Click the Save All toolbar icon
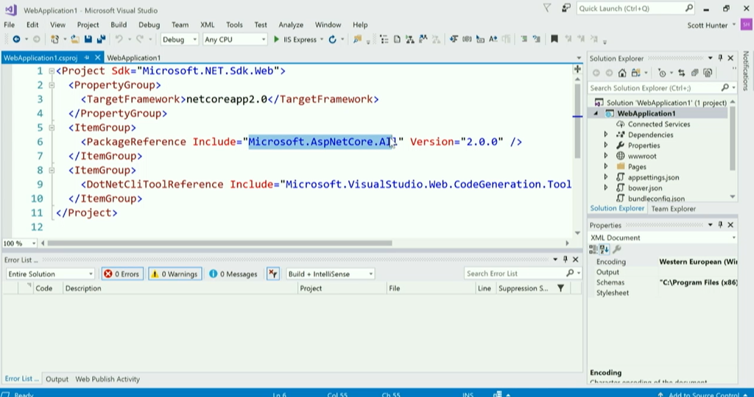This screenshot has width=754, height=397. tap(99, 40)
